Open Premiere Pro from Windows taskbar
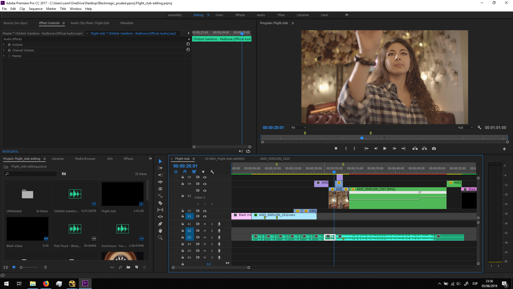This screenshot has width=513, height=289. pos(85,283)
